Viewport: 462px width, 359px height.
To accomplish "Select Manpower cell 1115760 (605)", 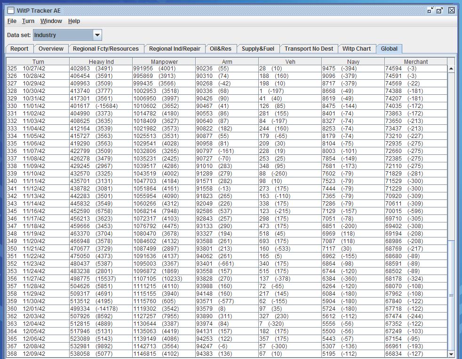I will coord(164,301).
